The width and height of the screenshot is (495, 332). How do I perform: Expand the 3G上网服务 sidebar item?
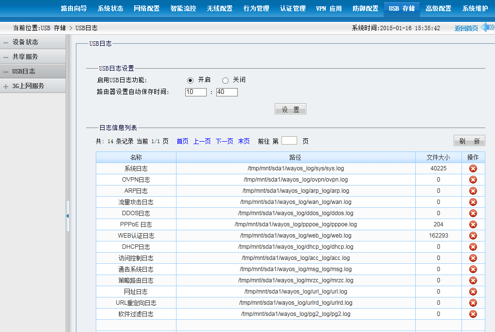[x=28, y=86]
